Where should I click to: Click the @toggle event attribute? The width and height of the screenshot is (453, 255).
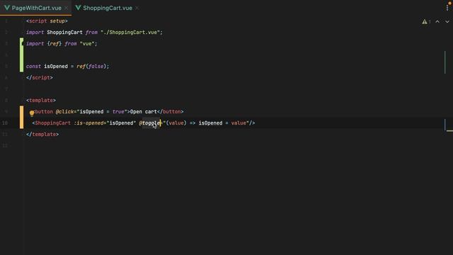point(149,123)
